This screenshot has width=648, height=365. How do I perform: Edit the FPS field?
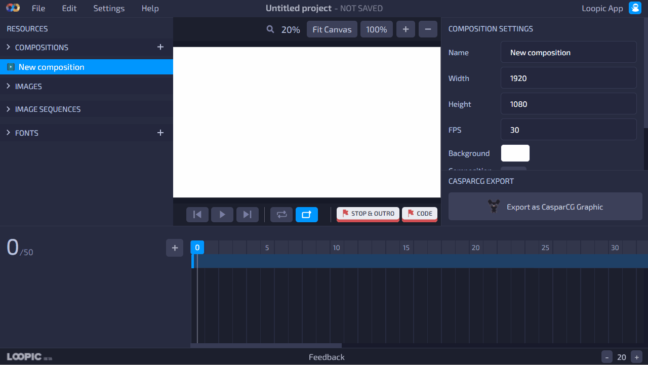(x=569, y=130)
